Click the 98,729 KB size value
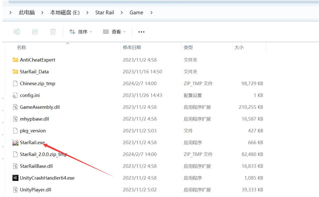This screenshot has height=197, width=319. [252, 83]
